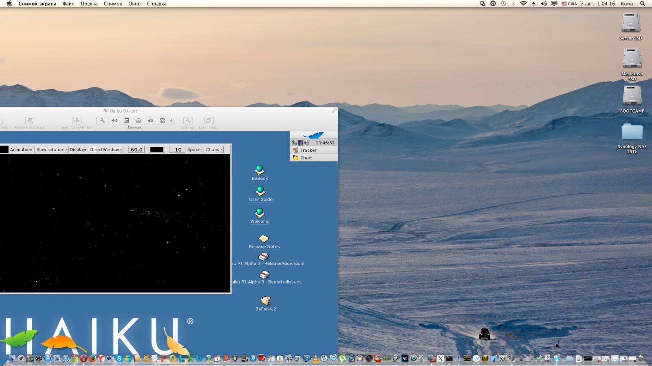
Task: Click the Bluetooth icon in menu bar
Action: pos(513,4)
